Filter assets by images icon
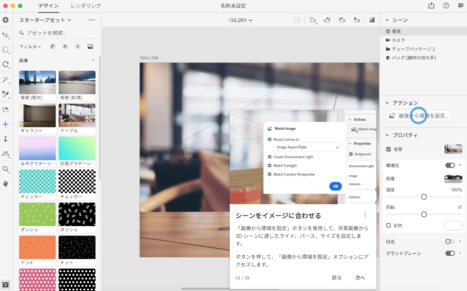This screenshot has height=291, width=467. pyautogui.click(x=90, y=47)
